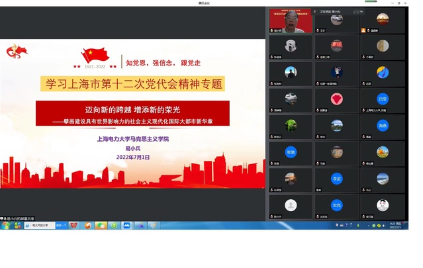Click the taskbar clock showing 9:25

(395, 226)
